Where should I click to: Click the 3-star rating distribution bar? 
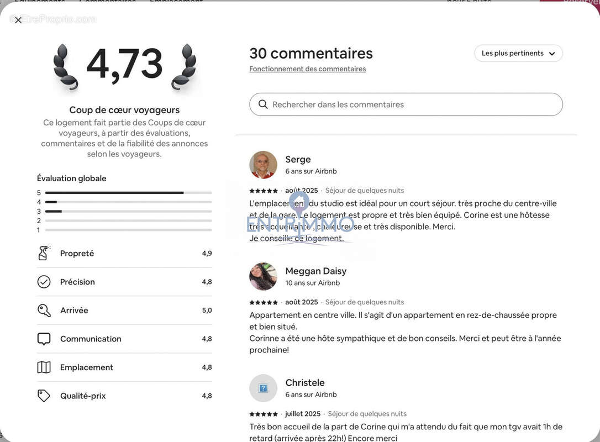tap(128, 211)
